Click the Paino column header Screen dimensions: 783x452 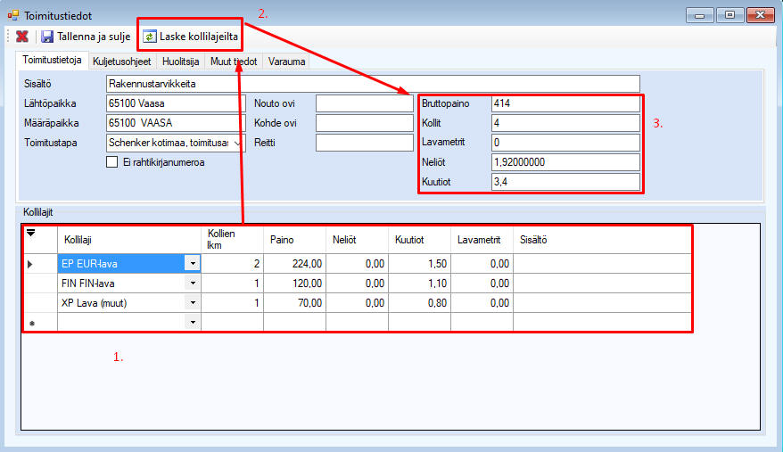pyautogui.click(x=294, y=239)
